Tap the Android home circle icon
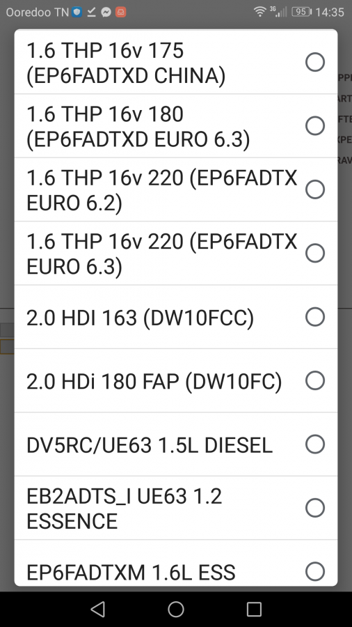This screenshot has width=352, height=627. pyautogui.click(x=176, y=610)
